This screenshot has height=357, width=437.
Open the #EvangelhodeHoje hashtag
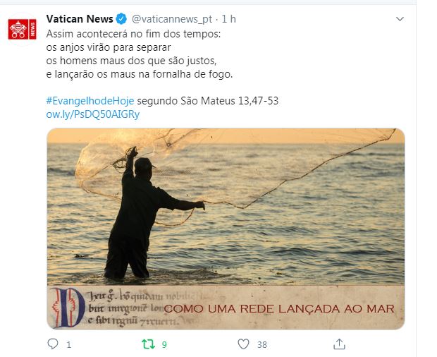click(x=90, y=101)
